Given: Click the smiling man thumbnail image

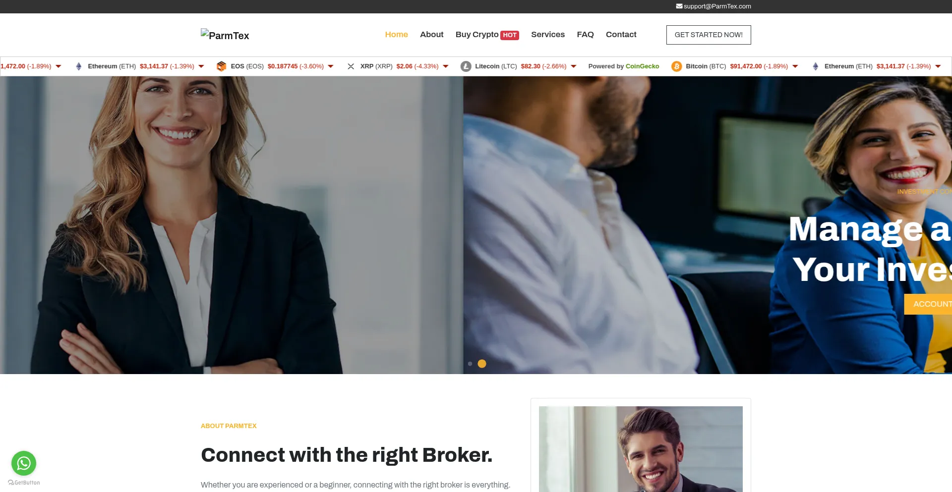Looking at the screenshot, I should tap(641, 449).
